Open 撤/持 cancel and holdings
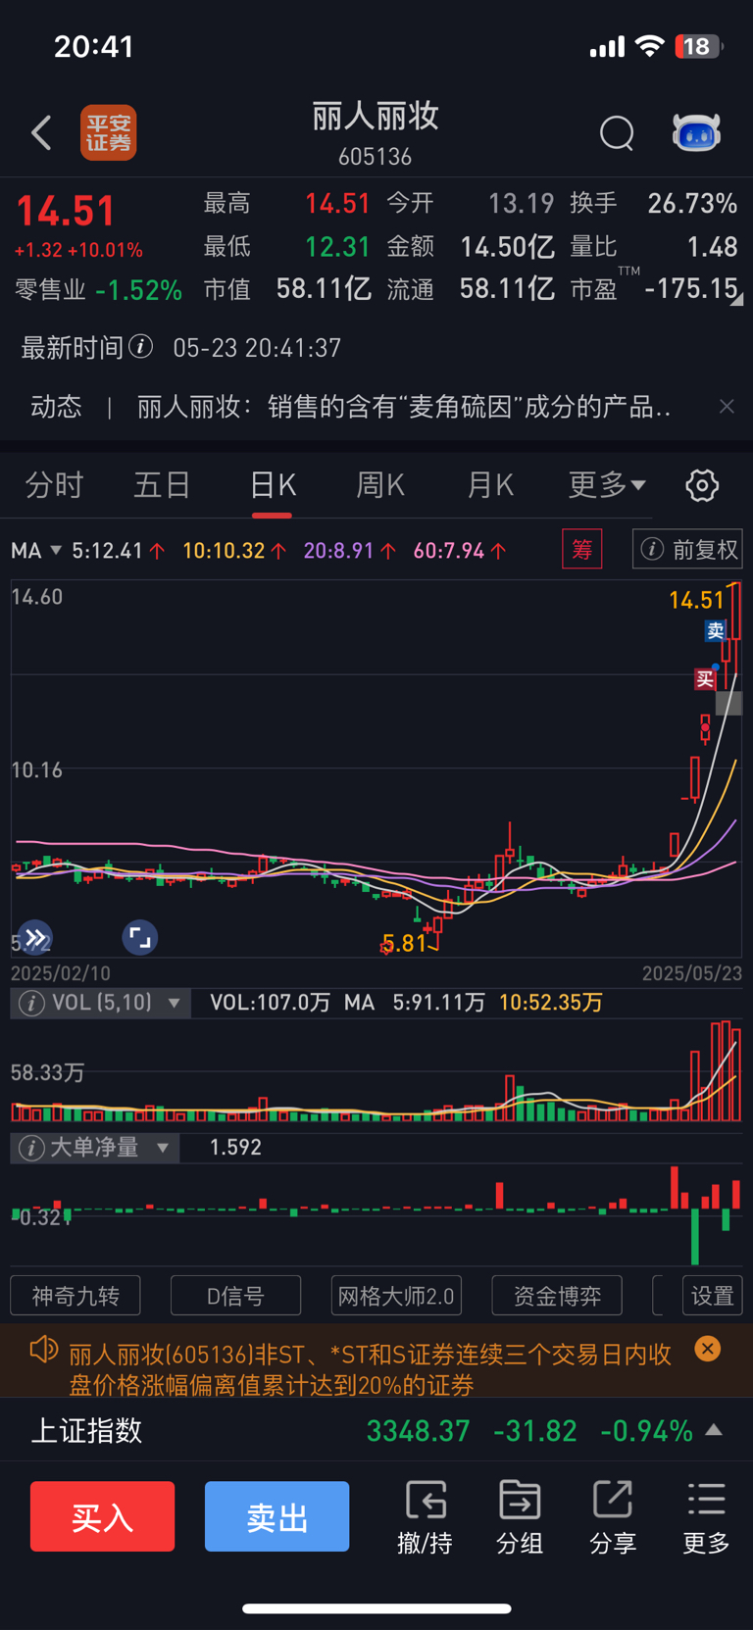Image resolution: width=753 pixels, height=1630 pixels. (425, 1517)
